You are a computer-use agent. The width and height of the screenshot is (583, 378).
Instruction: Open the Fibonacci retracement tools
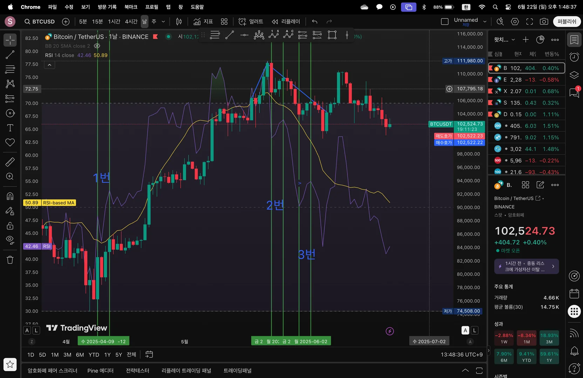[10, 69]
